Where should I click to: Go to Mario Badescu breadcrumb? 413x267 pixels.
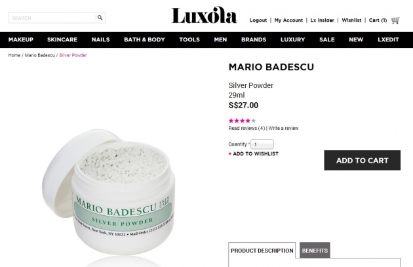pos(40,55)
